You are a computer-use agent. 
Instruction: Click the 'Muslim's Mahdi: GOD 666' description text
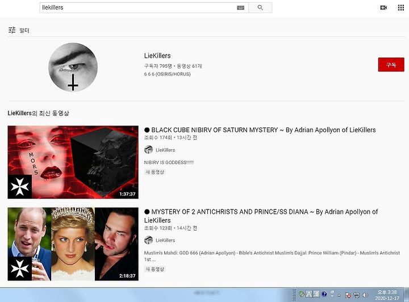[x=272, y=256]
